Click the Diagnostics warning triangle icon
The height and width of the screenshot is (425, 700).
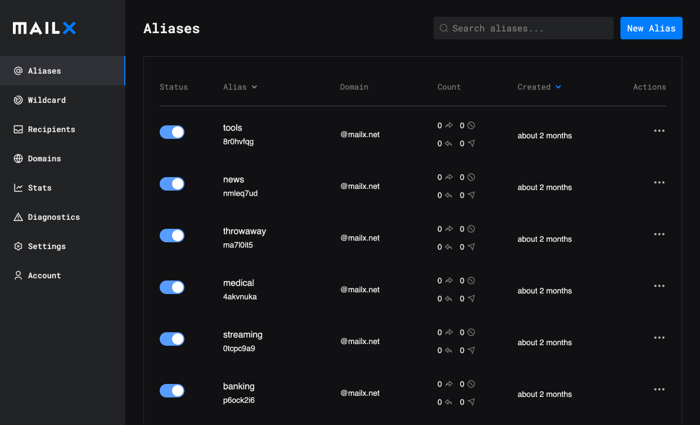tap(18, 217)
